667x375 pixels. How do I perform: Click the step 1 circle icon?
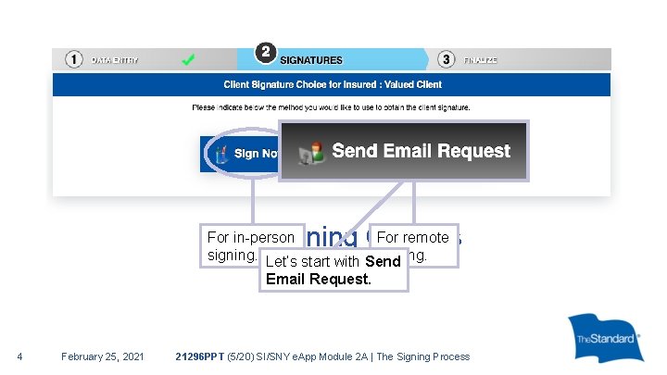coord(74,59)
